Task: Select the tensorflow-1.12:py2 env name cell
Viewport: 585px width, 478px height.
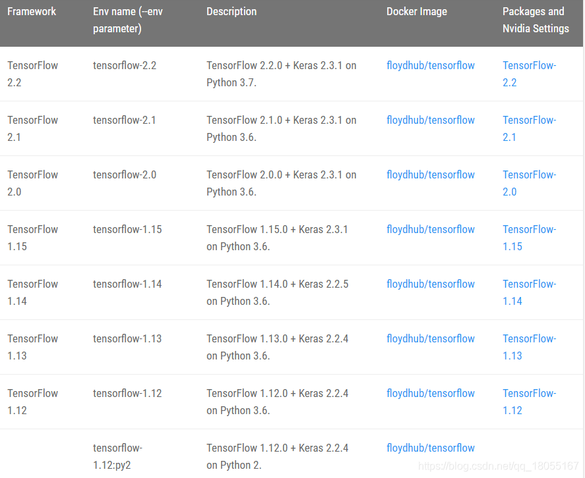Action: [117, 456]
